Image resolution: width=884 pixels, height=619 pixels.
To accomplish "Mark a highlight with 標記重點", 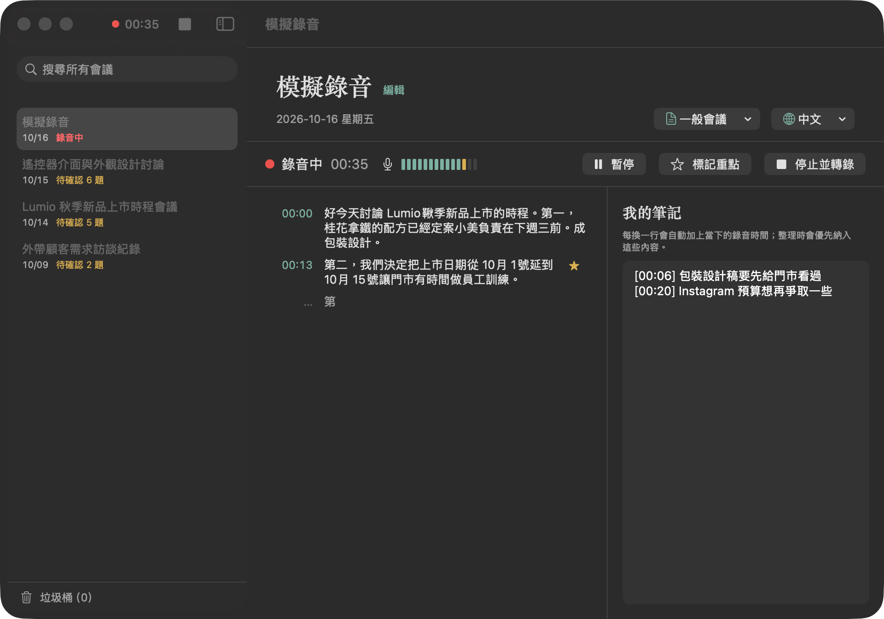I will click(x=705, y=164).
